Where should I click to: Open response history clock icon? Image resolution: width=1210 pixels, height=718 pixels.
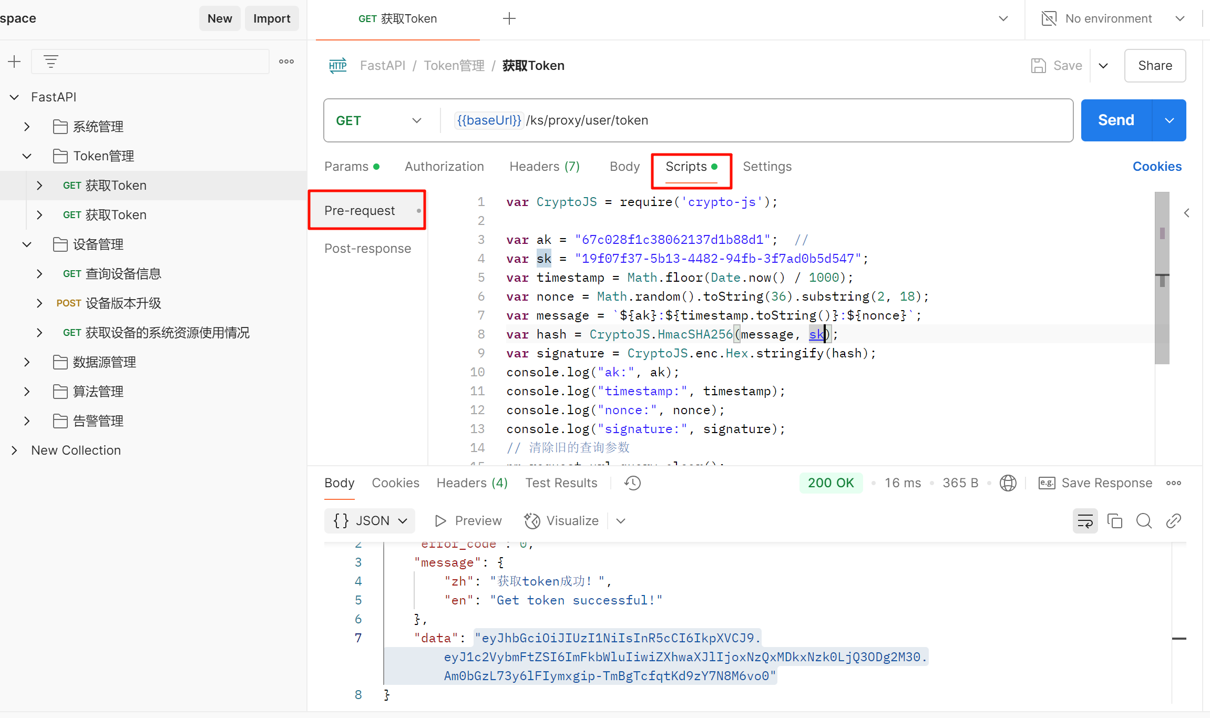(x=633, y=483)
